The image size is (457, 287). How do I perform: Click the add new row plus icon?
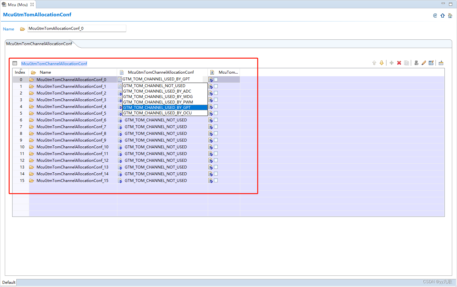point(392,63)
